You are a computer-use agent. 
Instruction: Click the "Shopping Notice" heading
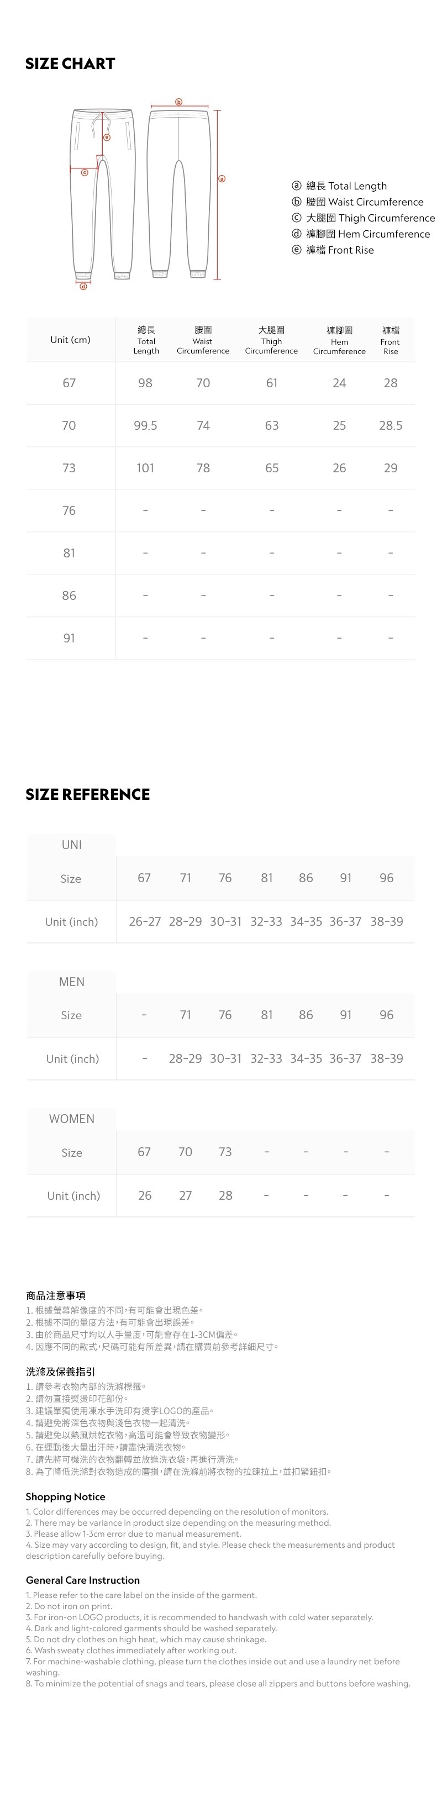coord(65,1496)
